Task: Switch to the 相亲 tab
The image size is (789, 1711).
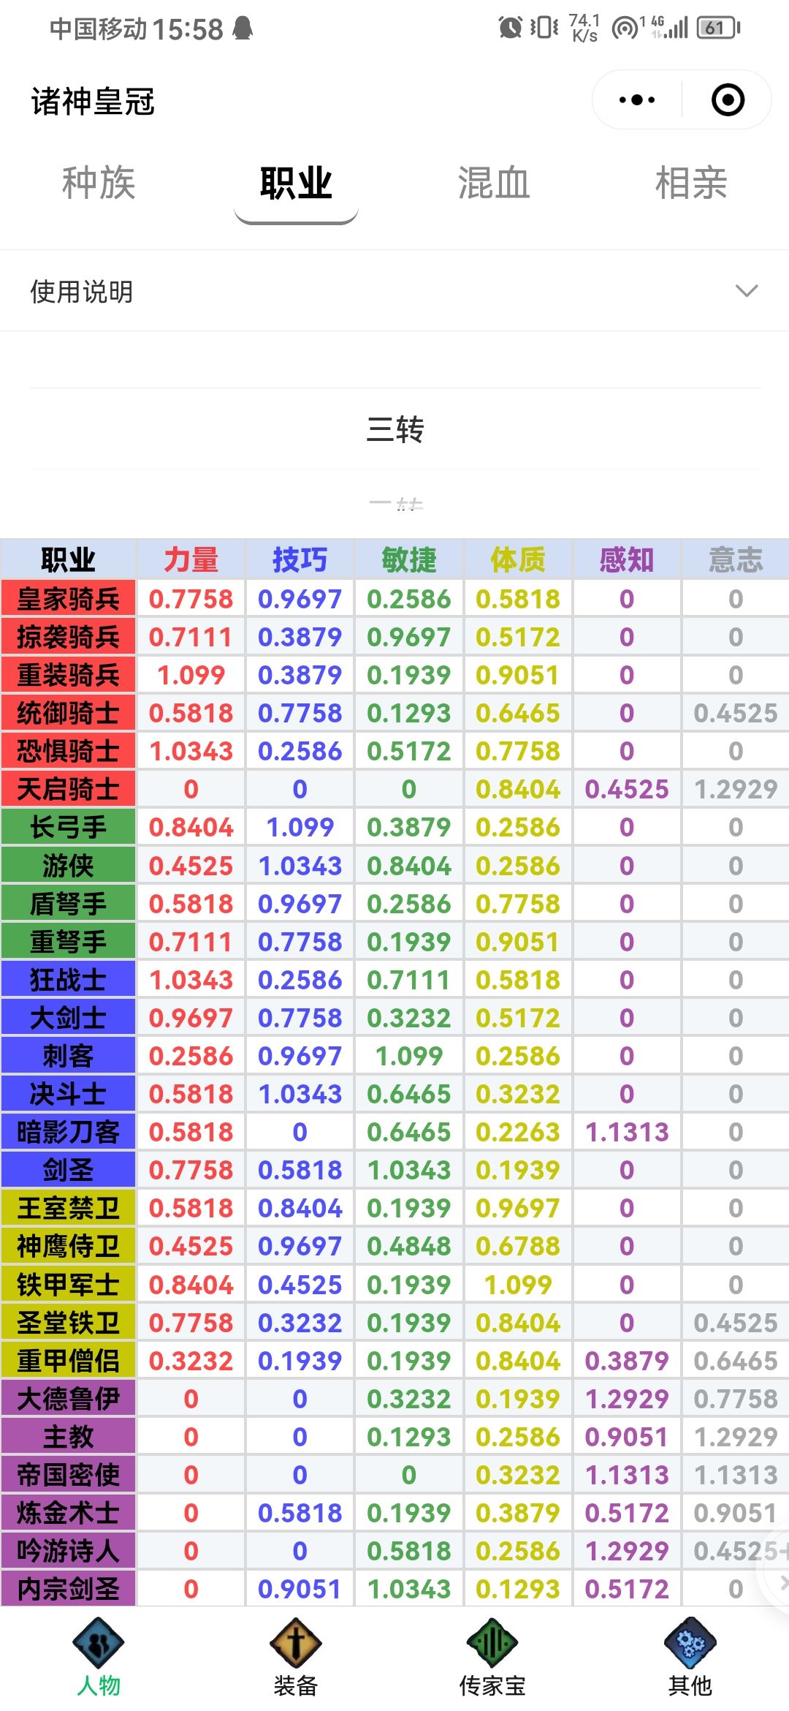Action: pyautogui.click(x=691, y=183)
